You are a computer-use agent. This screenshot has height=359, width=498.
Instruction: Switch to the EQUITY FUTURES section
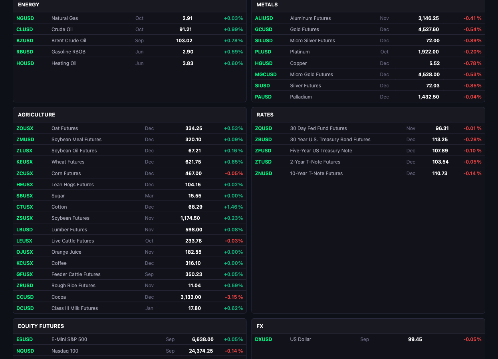pyautogui.click(x=41, y=326)
